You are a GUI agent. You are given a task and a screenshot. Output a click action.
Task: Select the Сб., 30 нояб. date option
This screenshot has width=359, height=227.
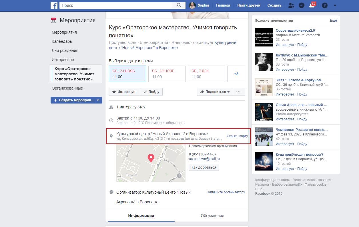(165, 74)
